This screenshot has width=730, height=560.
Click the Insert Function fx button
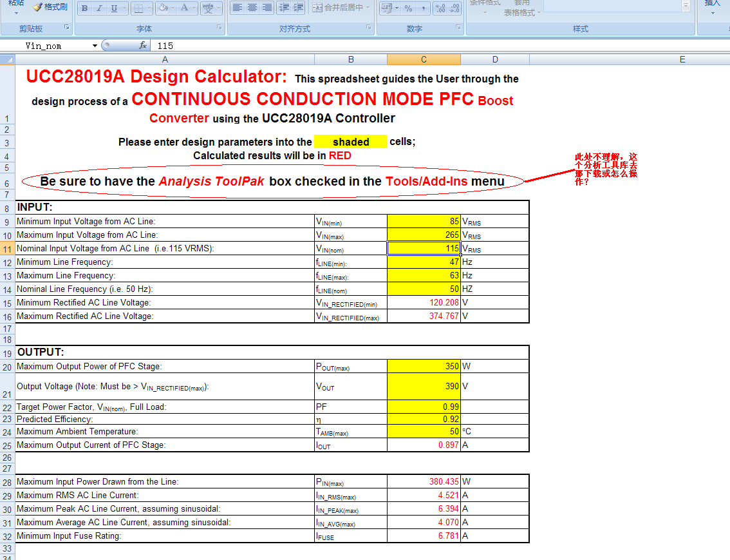click(x=143, y=45)
